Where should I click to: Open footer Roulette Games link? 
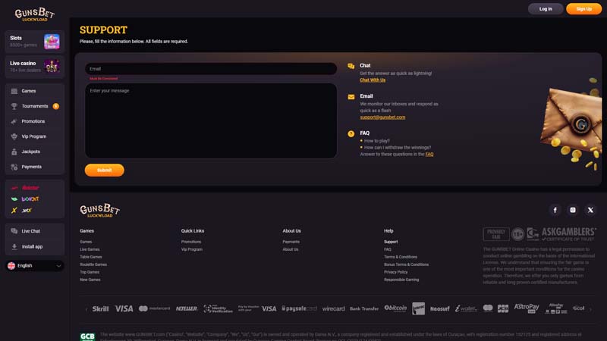pyautogui.click(x=93, y=264)
